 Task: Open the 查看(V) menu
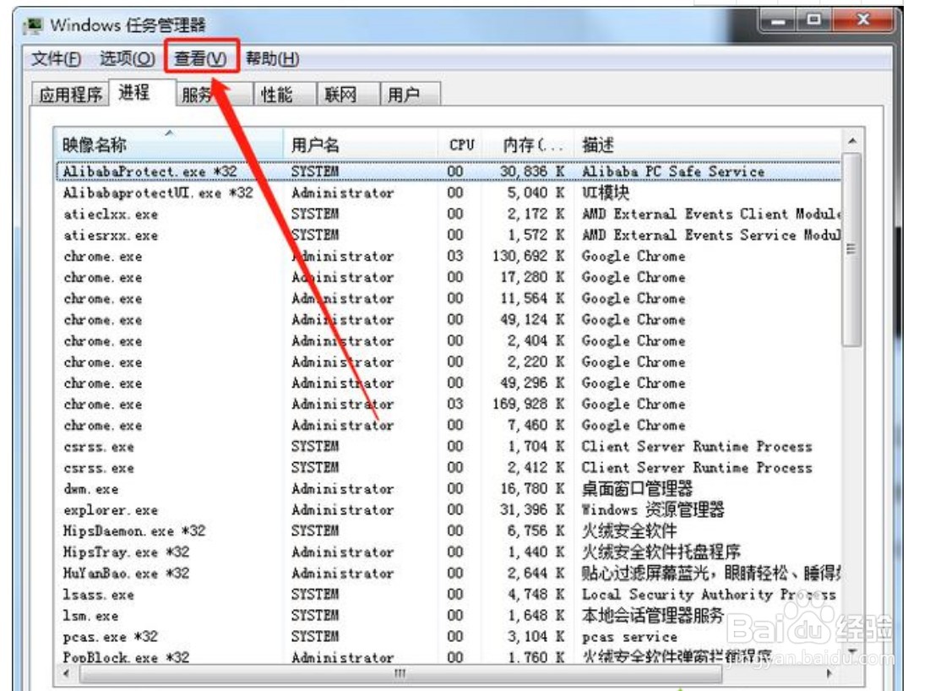click(200, 58)
